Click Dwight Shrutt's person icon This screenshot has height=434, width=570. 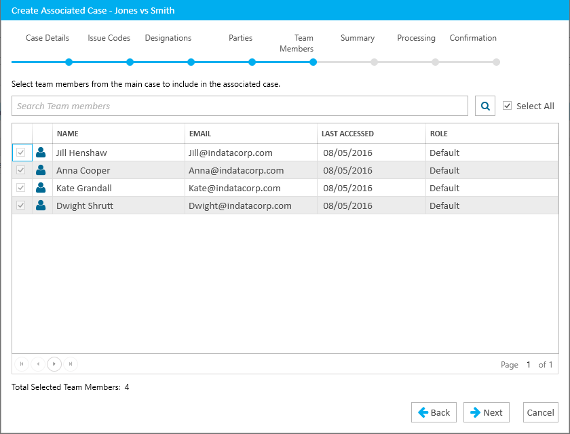click(41, 205)
